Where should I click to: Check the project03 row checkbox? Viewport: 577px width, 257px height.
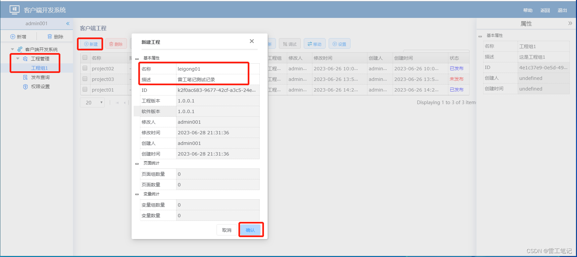pyautogui.click(x=85, y=79)
